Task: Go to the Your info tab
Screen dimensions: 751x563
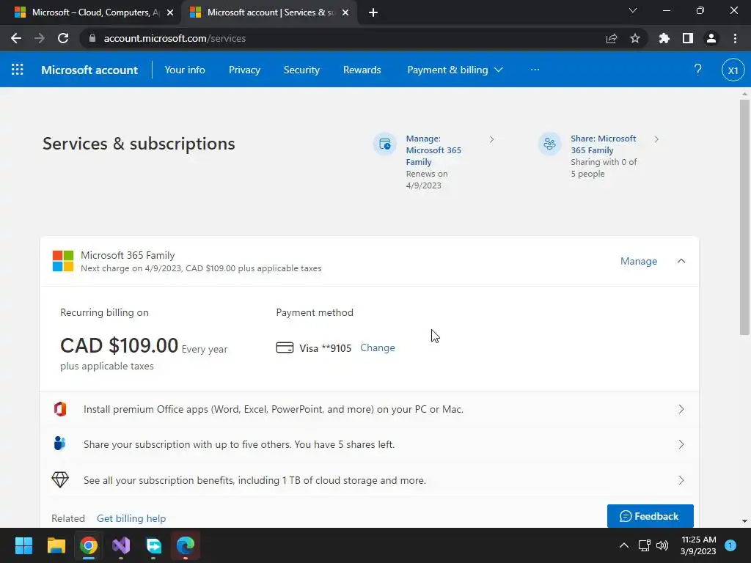Action: click(x=185, y=70)
